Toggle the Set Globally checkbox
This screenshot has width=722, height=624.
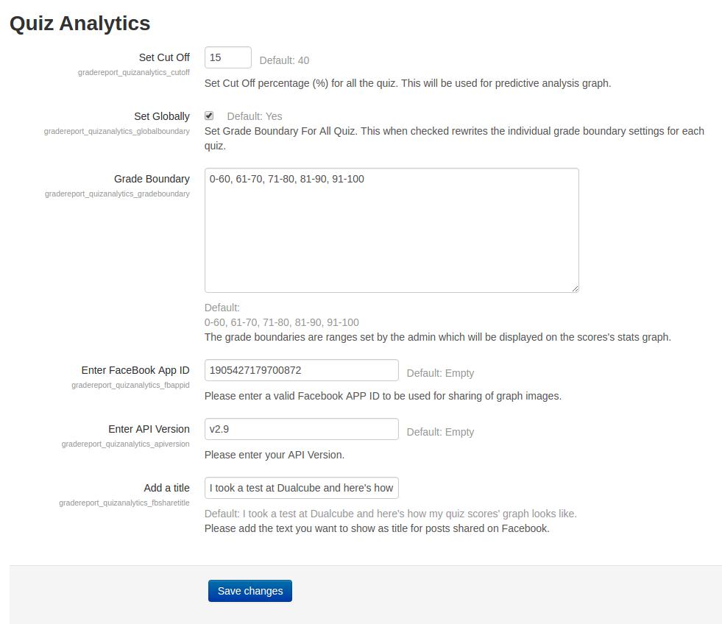[x=209, y=116]
